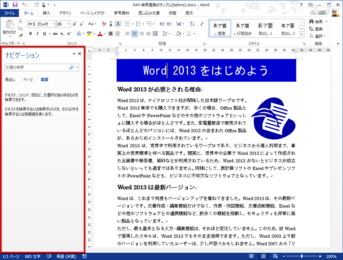Click the Save icon in quick access toolbar

tap(15, 5)
